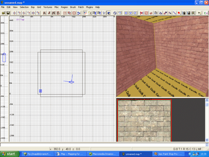Open the Edit menu
This screenshot has height=157, width=209.
[x=9, y=7]
